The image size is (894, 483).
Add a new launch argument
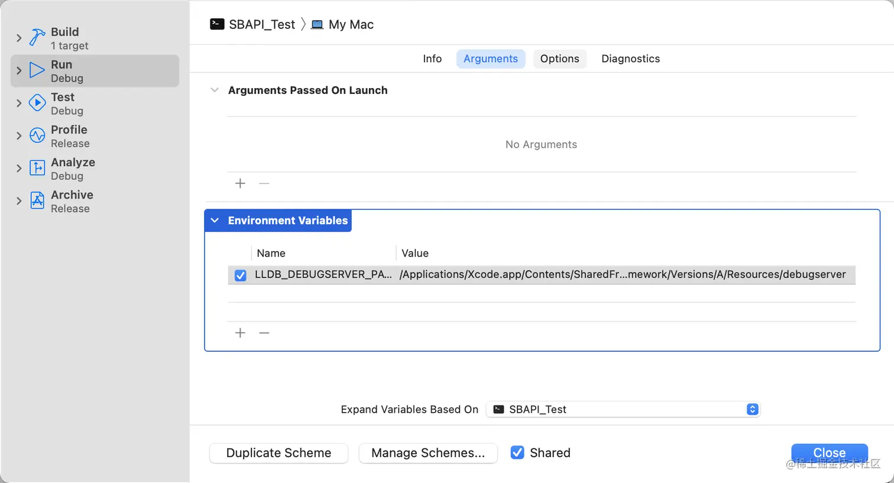point(240,183)
